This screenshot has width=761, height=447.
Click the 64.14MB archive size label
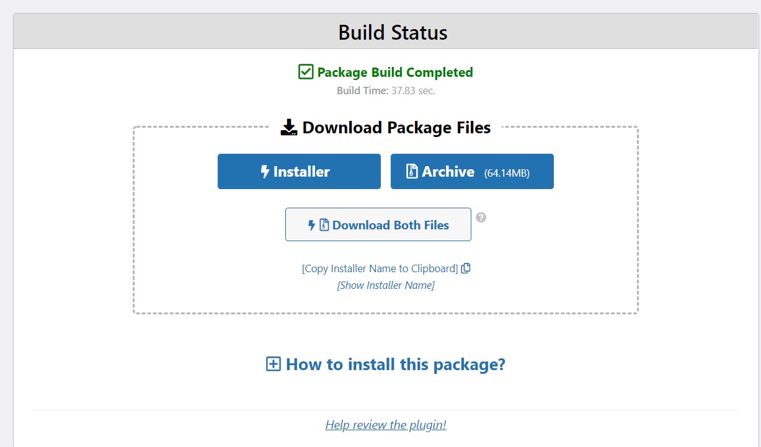point(507,173)
